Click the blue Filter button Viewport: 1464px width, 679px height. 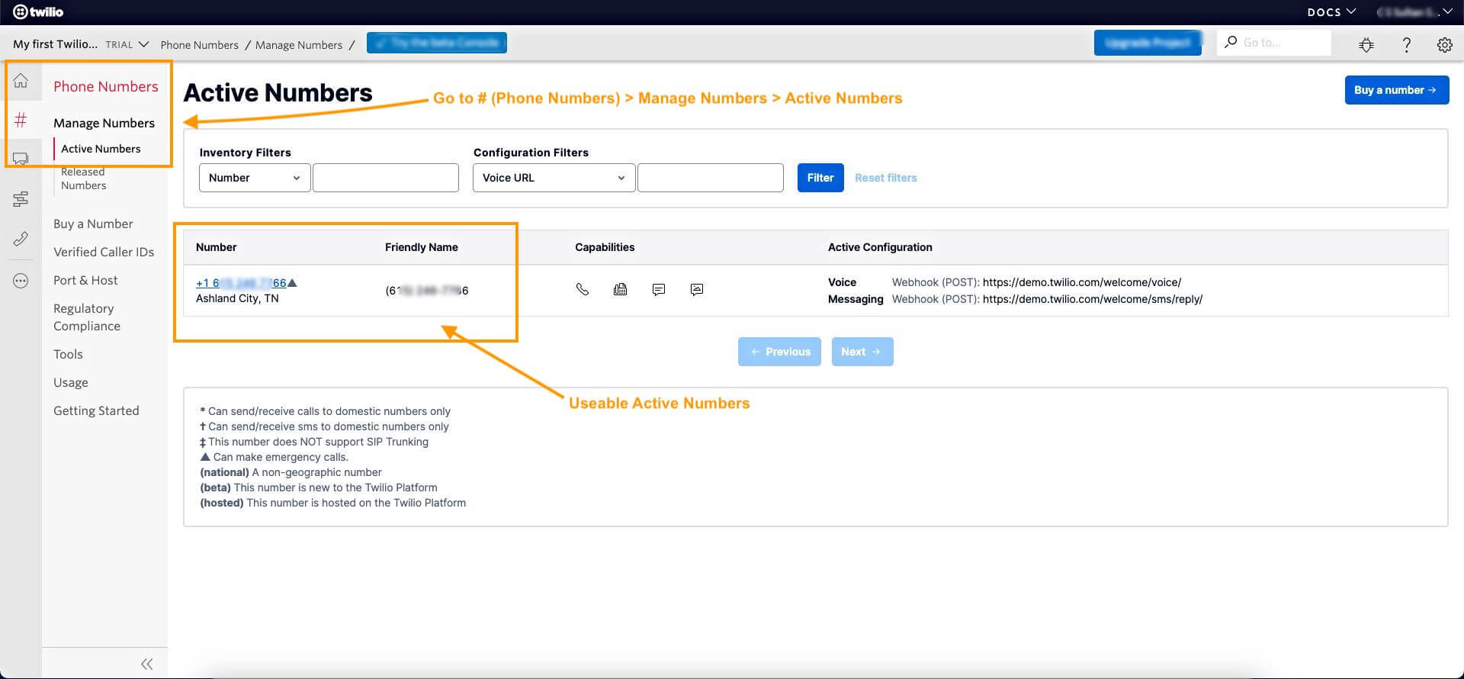[x=820, y=178]
